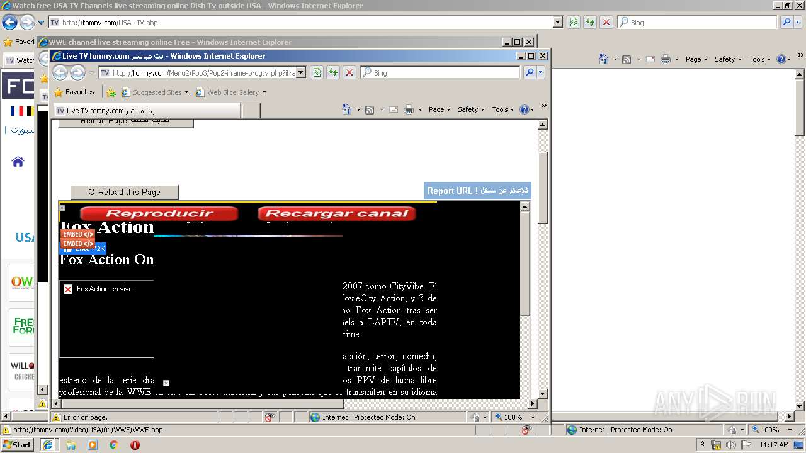Viewport: 806px width, 453px height.
Task: Click small x close on bottom ad overlay
Action: point(166,383)
